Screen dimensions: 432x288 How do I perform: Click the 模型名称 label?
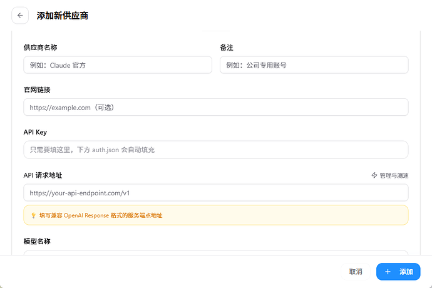(37, 242)
